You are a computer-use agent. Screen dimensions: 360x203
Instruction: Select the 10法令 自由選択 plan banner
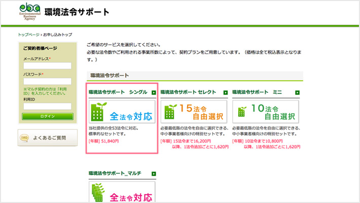266,112
